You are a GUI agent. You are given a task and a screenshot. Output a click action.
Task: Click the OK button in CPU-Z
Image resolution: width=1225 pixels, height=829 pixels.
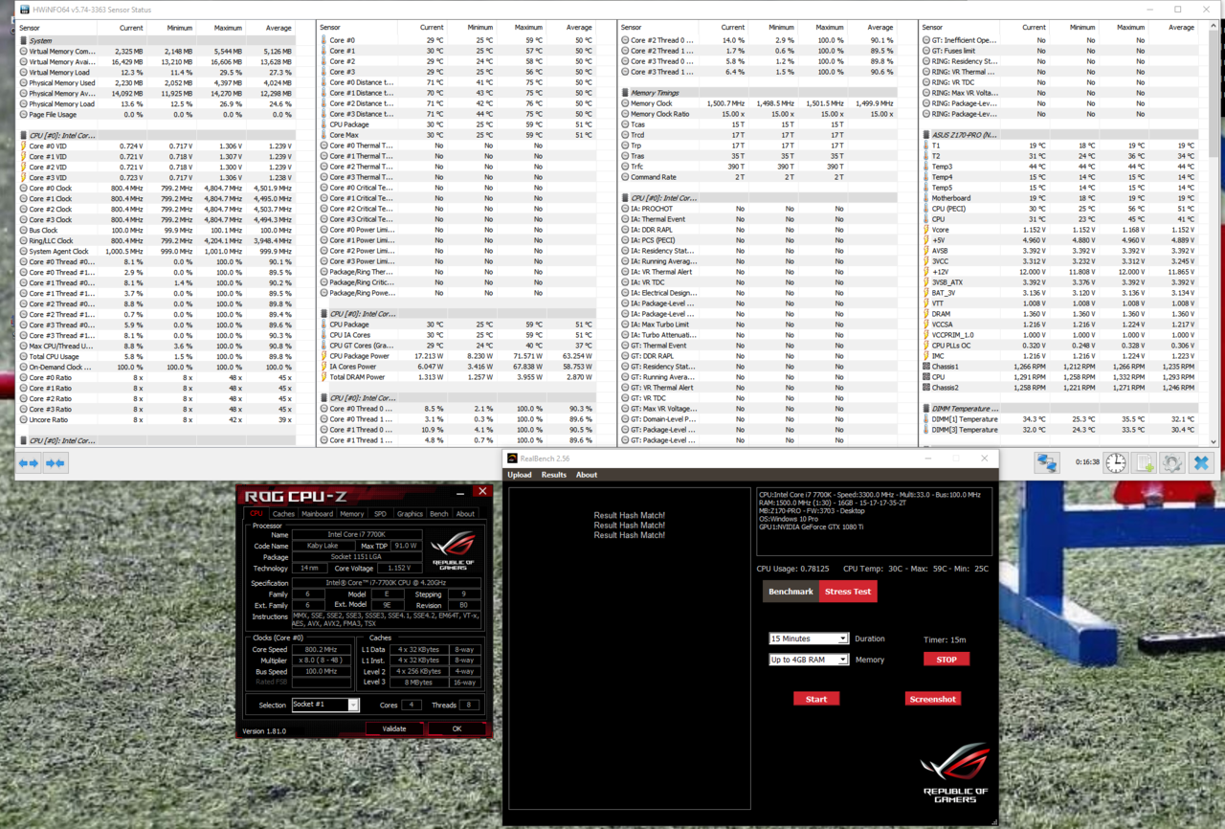(x=457, y=728)
